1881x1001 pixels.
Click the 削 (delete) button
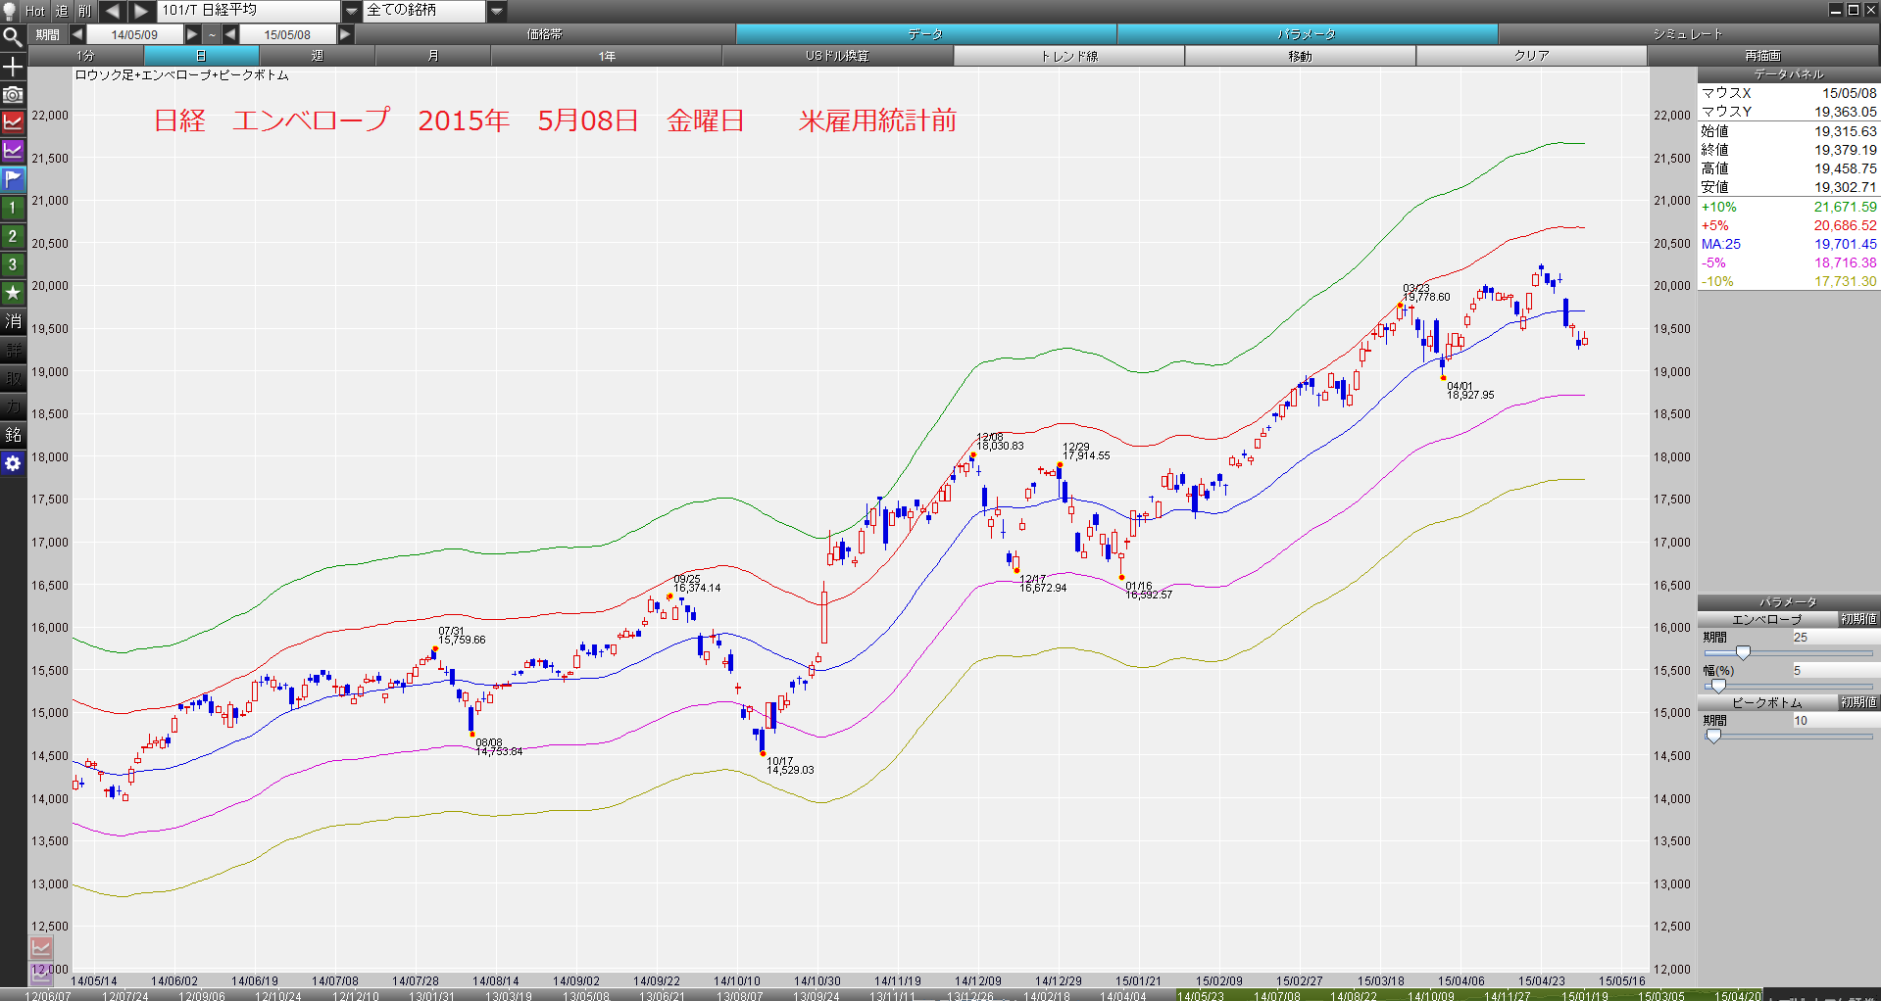pyautogui.click(x=85, y=11)
